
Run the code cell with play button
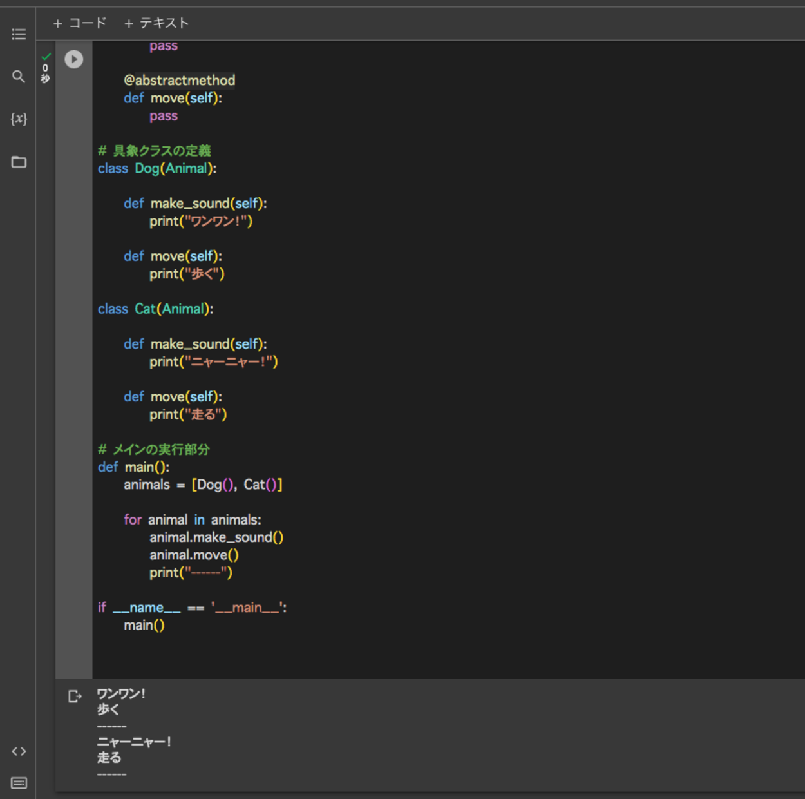coord(74,59)
